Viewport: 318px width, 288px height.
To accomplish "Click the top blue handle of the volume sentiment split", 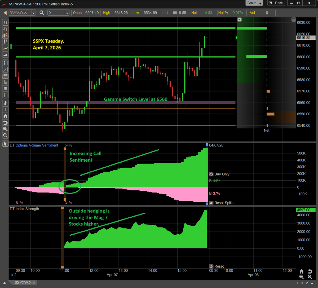I will pyautogui.click(x=207, y=144).
